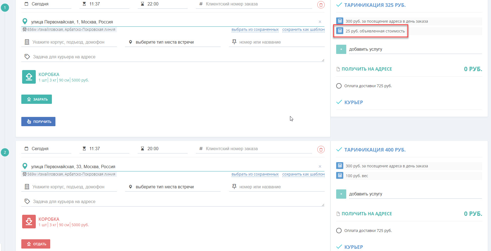Click calculator icon next to 100 руб. вес
This screenshot has width=491, height=251.
(340, 176)
